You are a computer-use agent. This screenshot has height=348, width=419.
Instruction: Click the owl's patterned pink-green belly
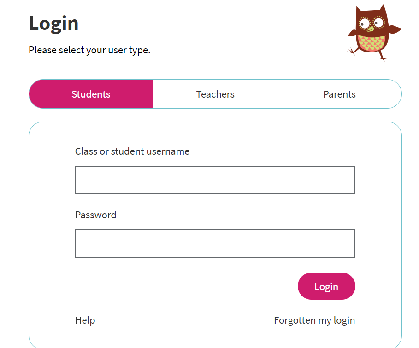pos(371,43)
